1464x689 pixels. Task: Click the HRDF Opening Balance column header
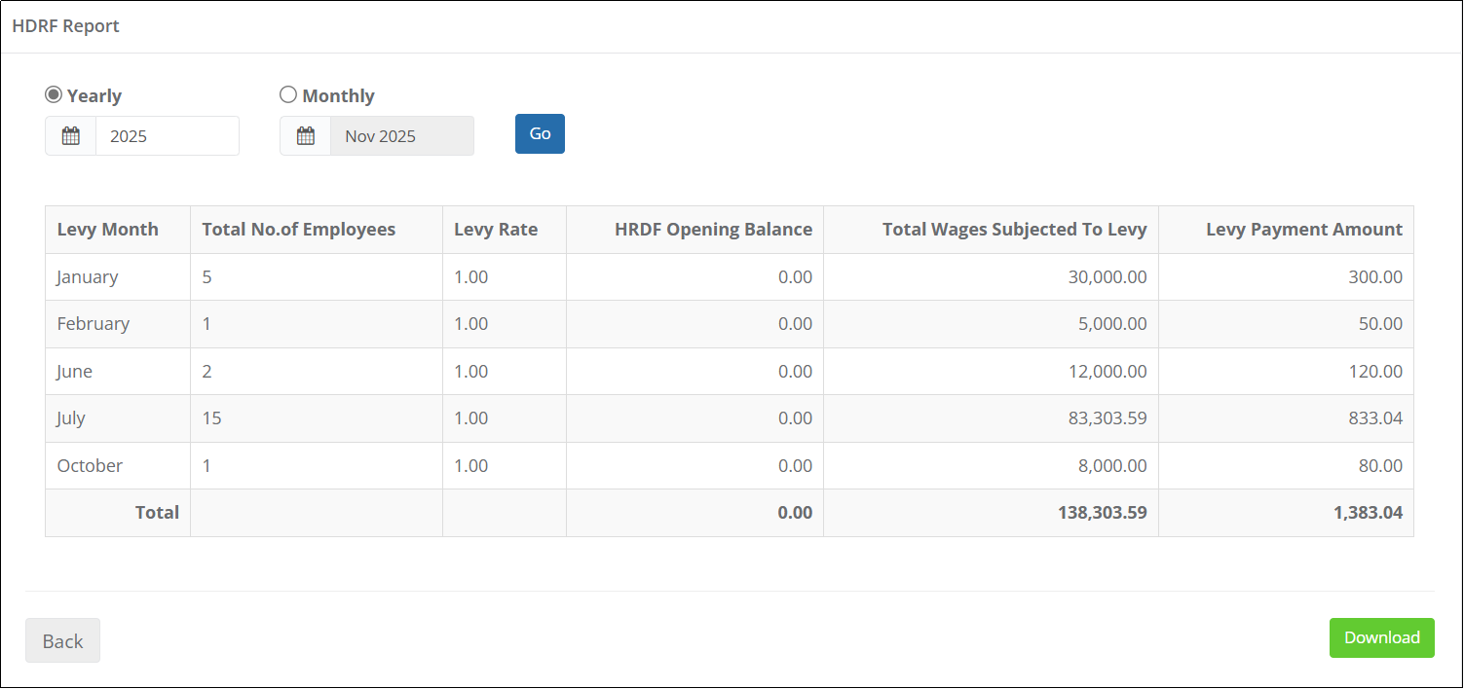tap(714, 230)
